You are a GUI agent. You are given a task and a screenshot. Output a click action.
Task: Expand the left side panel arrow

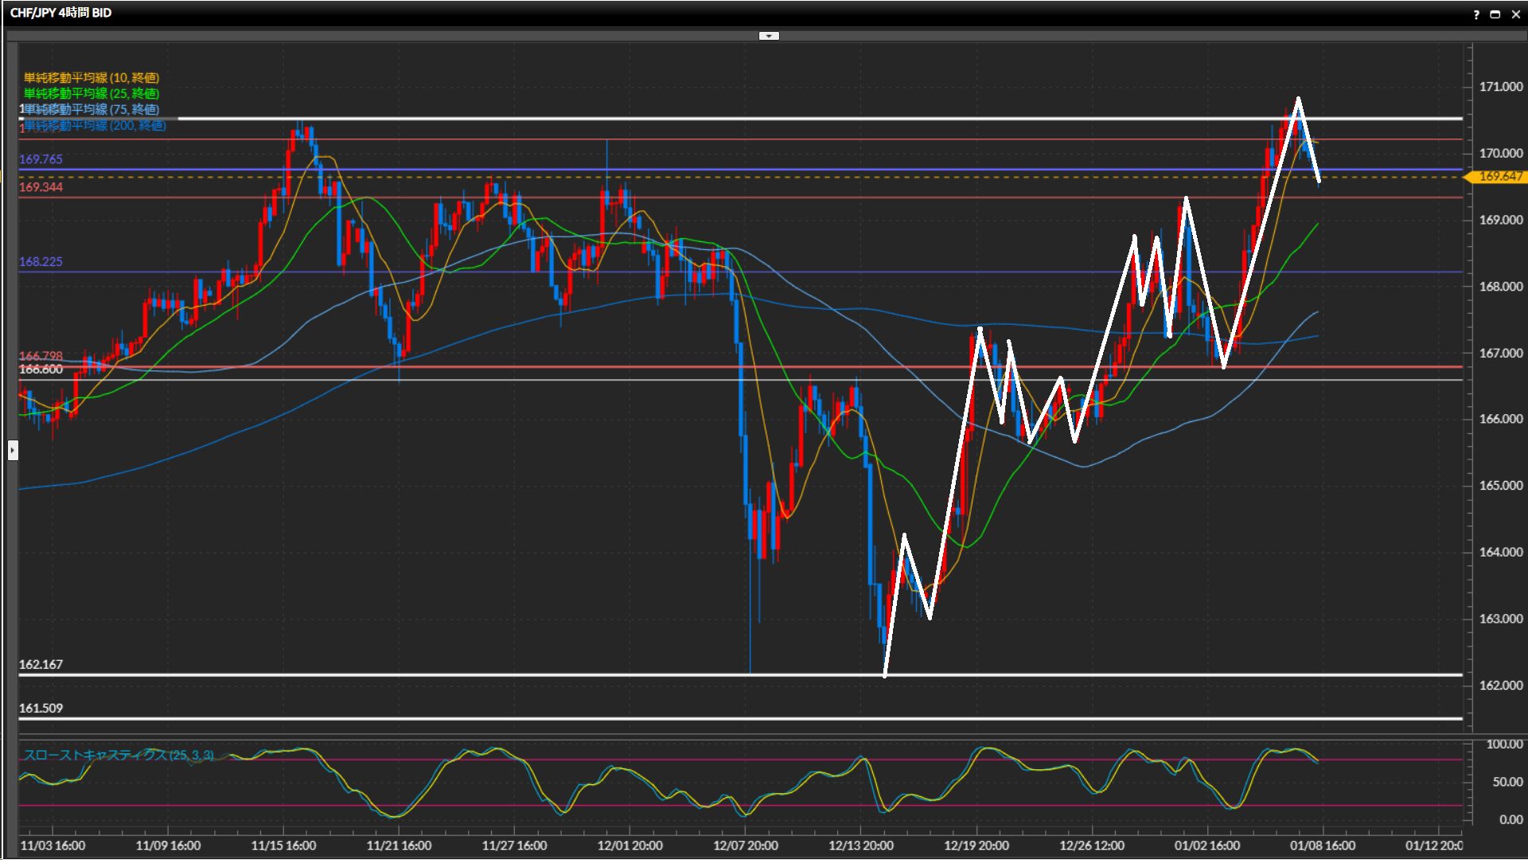(13, 451)
